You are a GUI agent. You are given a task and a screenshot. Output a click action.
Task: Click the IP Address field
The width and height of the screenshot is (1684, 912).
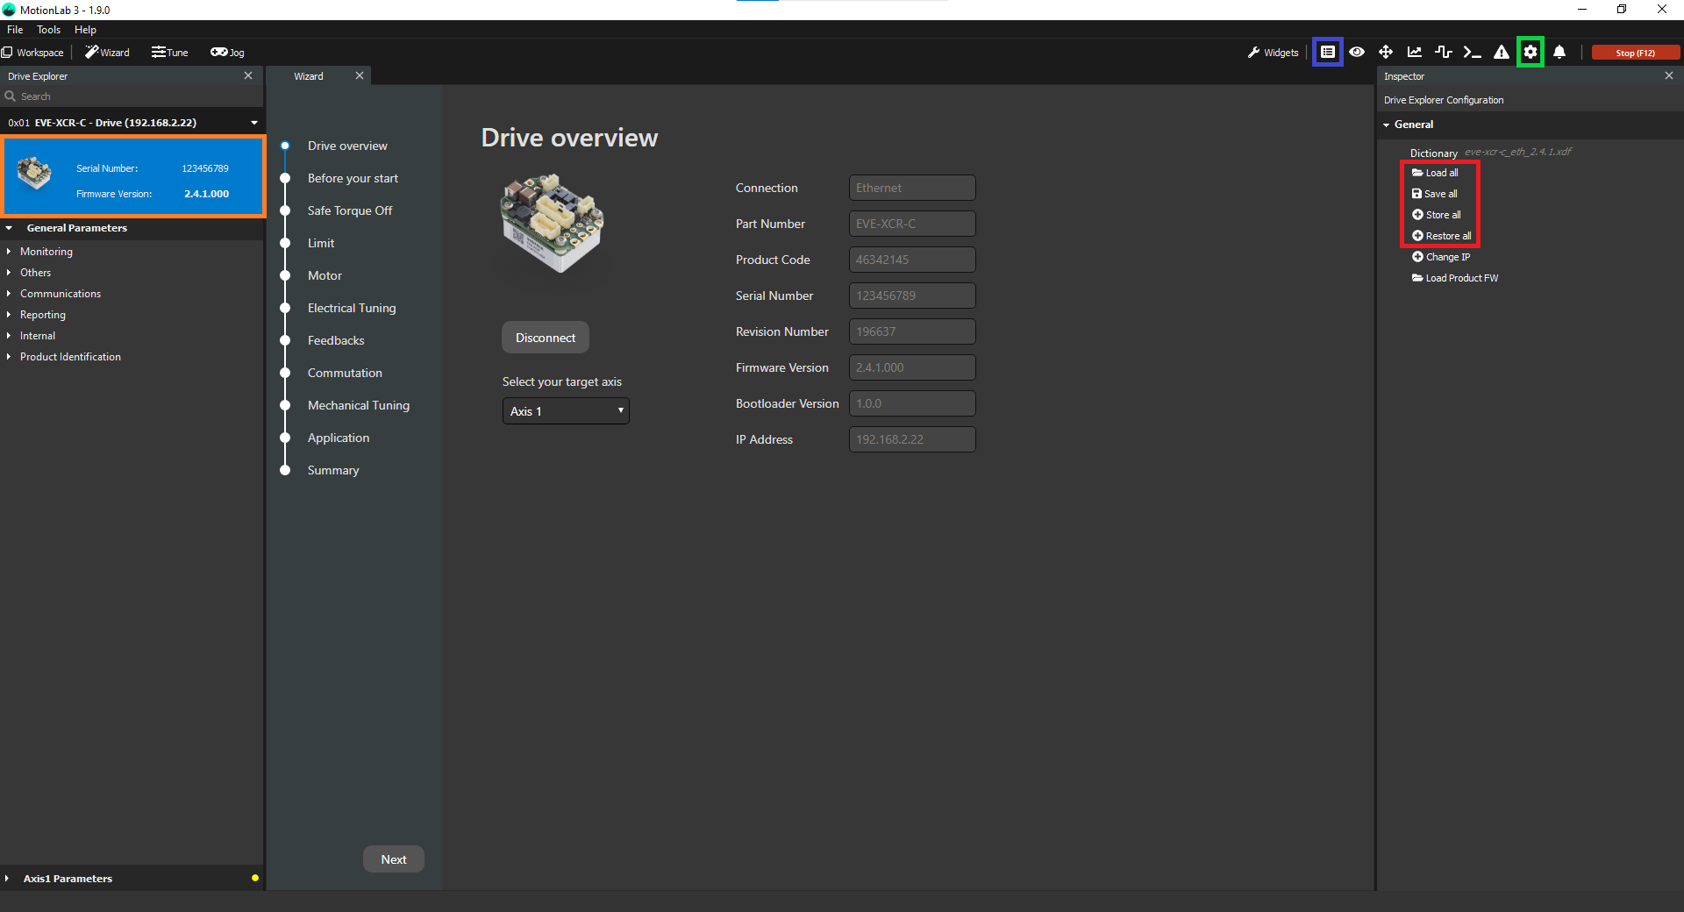point(912,439)
